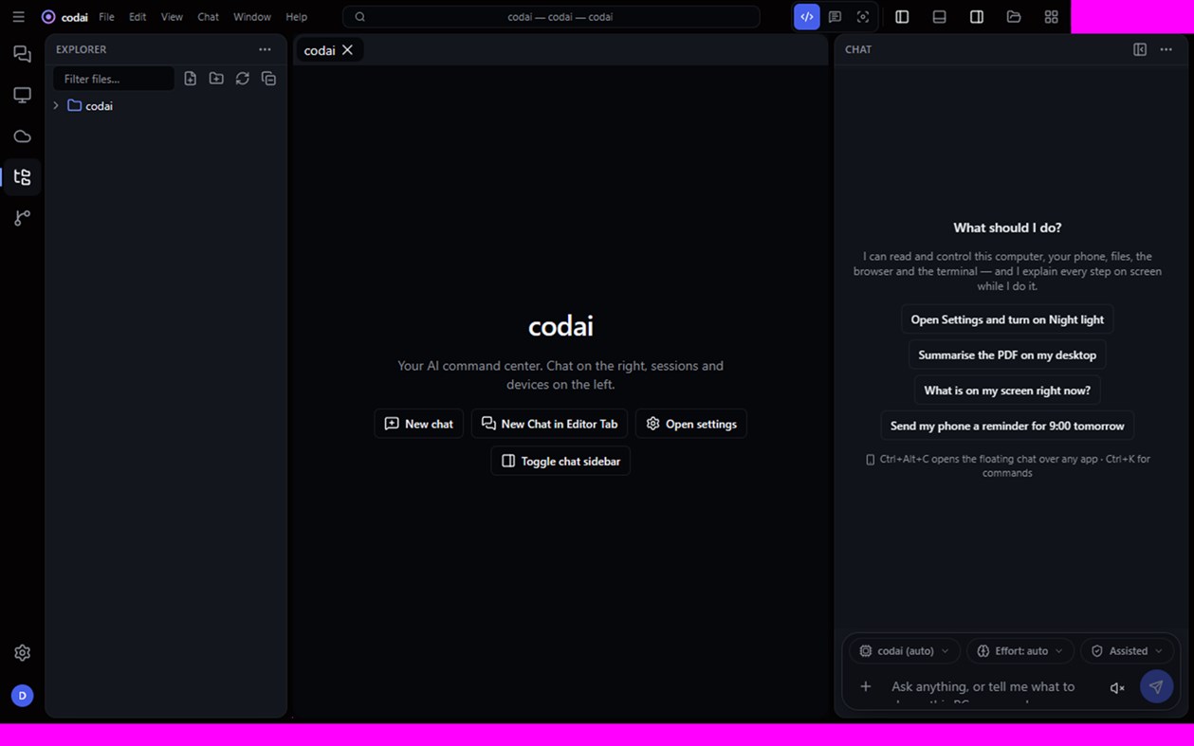Click the codai logo in the title bar
Viewport: 1194px width, 746px height.
(x=48, y=17)
